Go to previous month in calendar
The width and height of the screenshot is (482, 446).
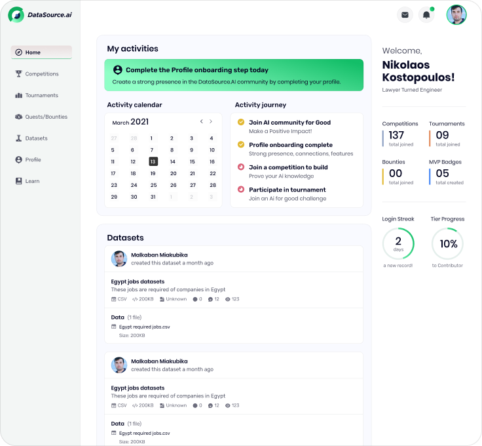tap(202, 121)
